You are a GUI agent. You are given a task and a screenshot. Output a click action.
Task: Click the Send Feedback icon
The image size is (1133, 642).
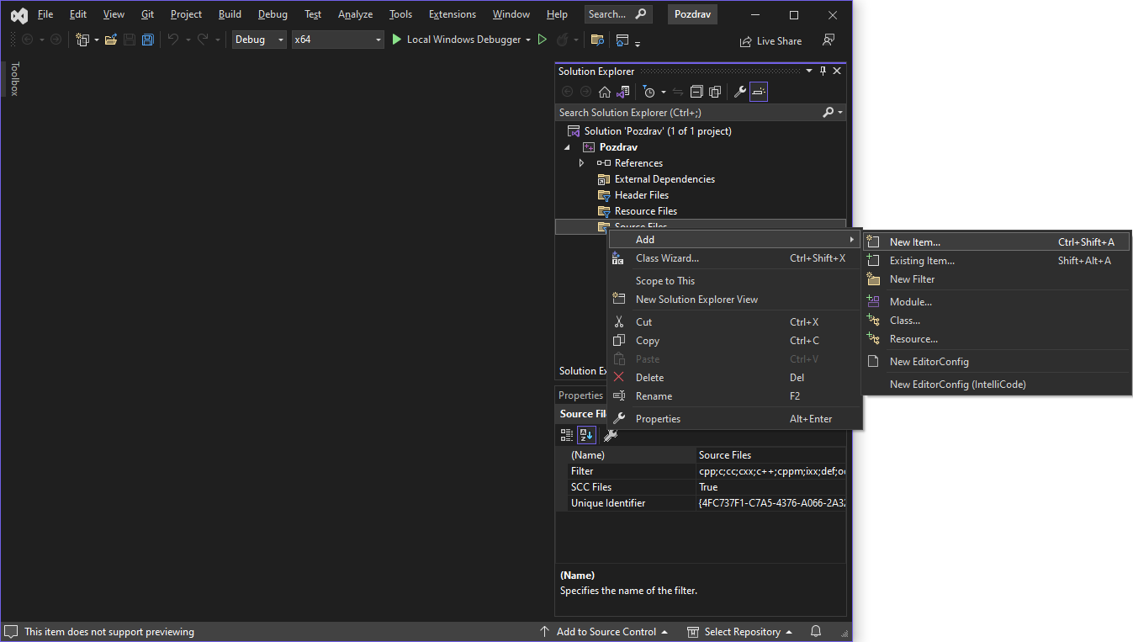829,40
